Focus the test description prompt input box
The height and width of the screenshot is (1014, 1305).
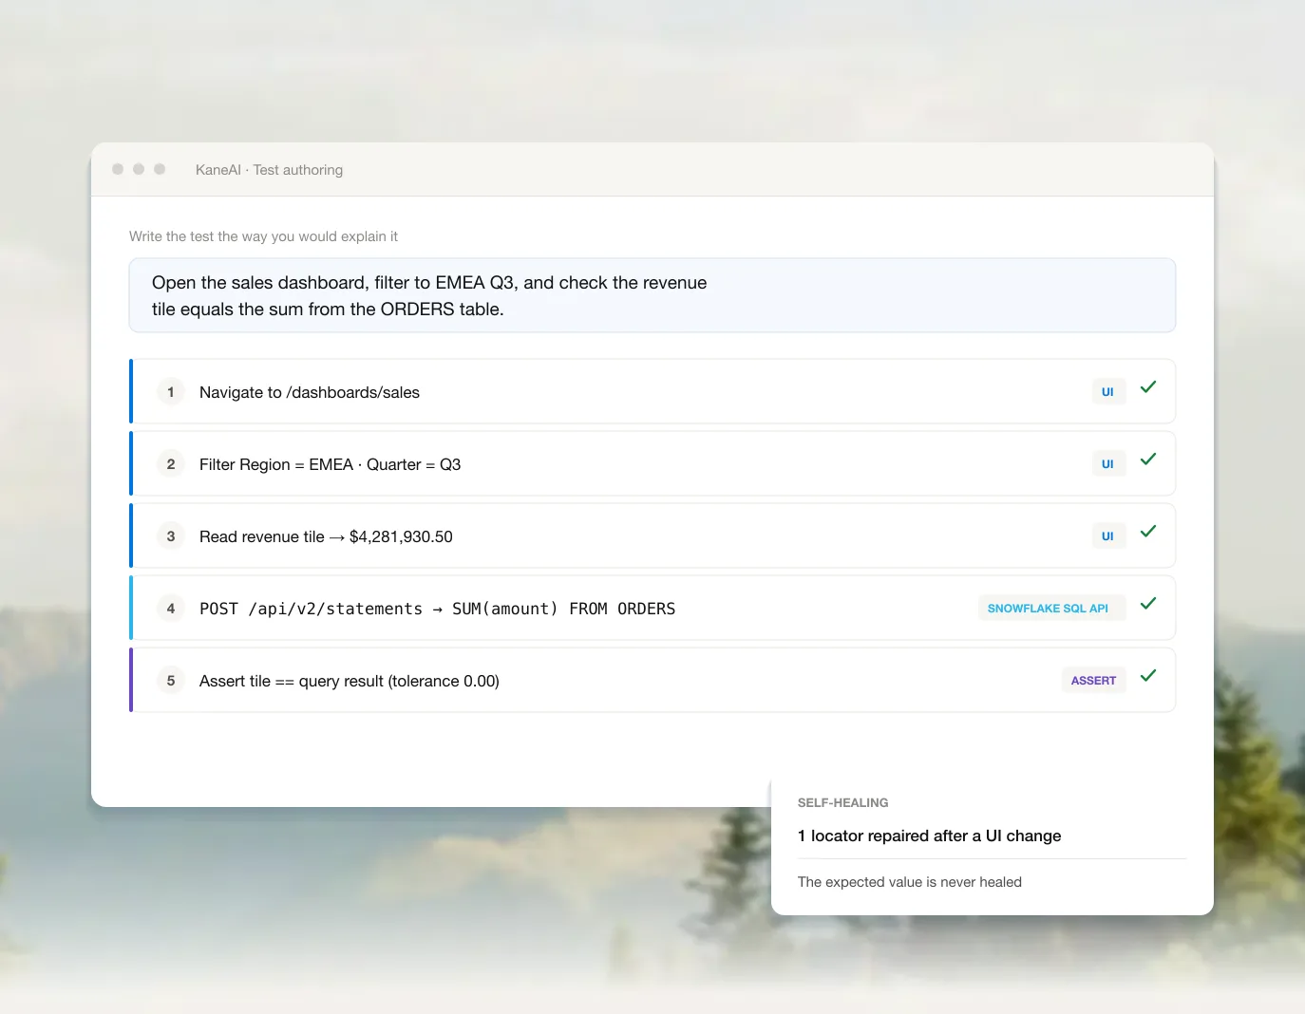point(652,295)
